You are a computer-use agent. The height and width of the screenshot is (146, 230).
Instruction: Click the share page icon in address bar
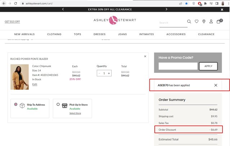[181, 3]
